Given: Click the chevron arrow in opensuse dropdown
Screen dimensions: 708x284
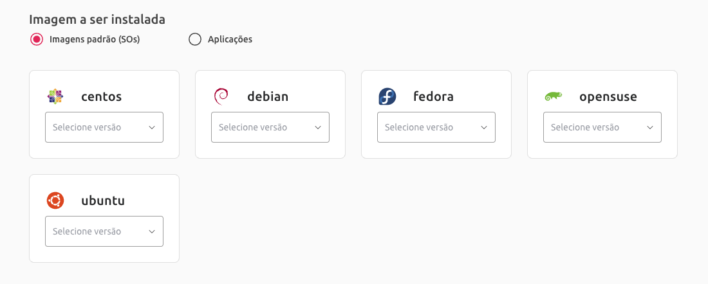Looking at the screenshot, I should tap(650, 128).
